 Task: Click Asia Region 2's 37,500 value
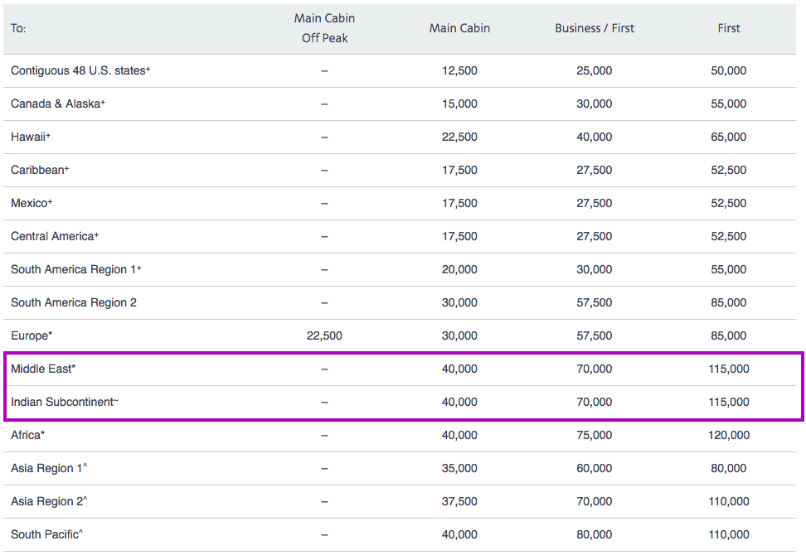point(459,501)
